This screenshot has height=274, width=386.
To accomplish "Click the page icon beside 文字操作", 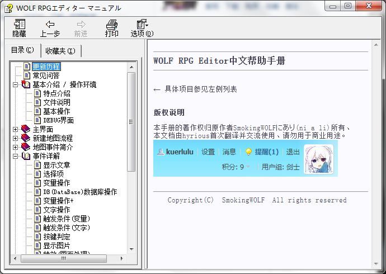I will pos(37,210).
